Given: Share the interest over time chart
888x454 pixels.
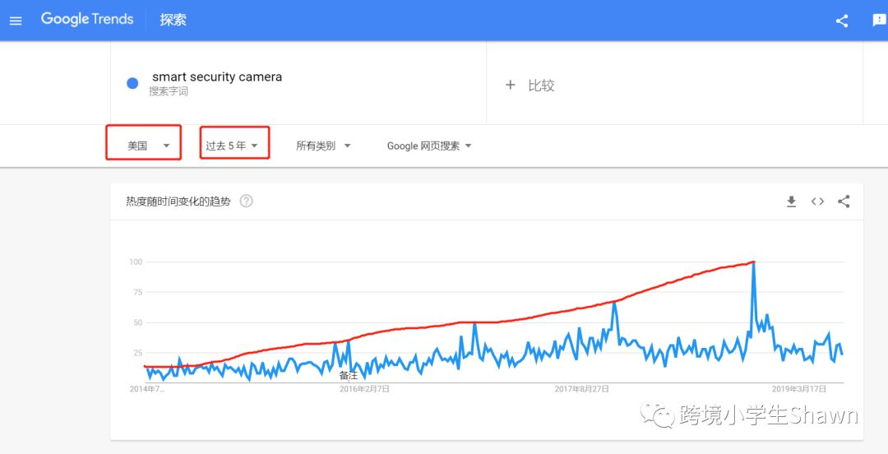Looking at the screenshot, I should [x=844, y=202].
